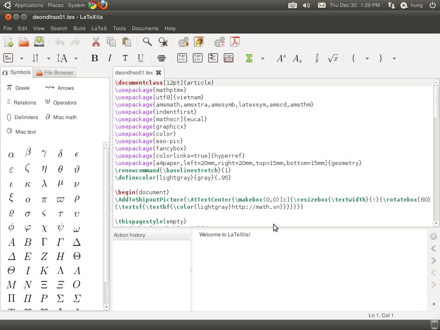440x330 pixels.
Task: Apply typewriter text with the T icon
Action: (125, 58)
